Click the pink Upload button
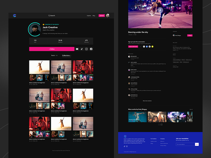 click(102, 16)
